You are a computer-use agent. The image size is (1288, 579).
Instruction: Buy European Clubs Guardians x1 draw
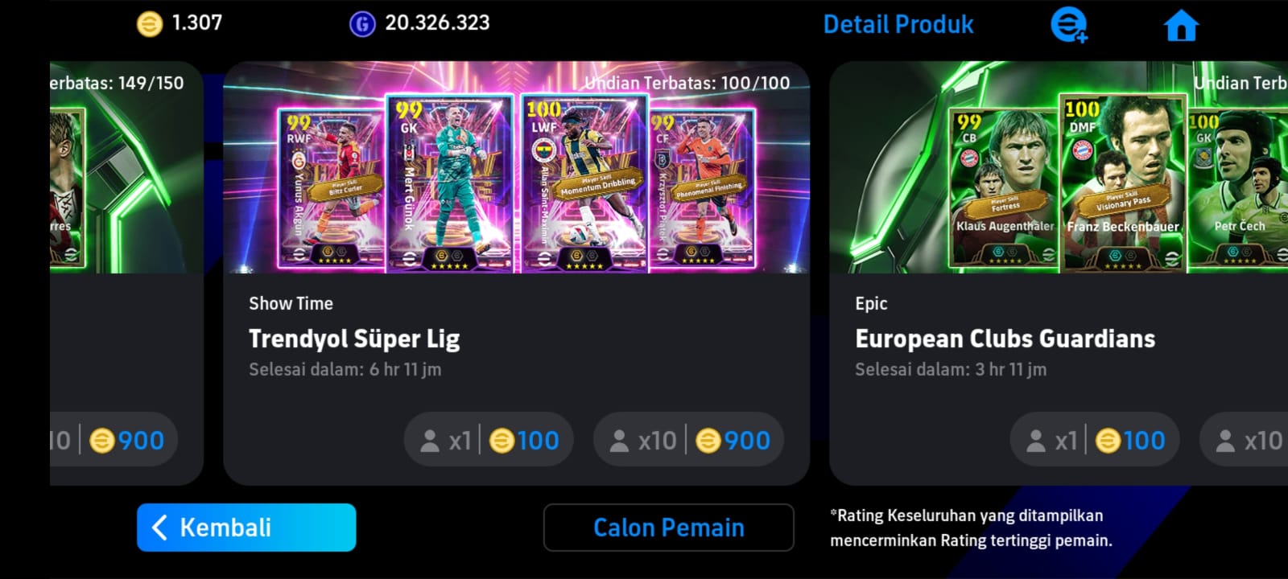click(x=1095, y=440)
